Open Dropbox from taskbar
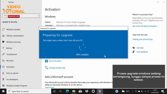 point(87,91)
